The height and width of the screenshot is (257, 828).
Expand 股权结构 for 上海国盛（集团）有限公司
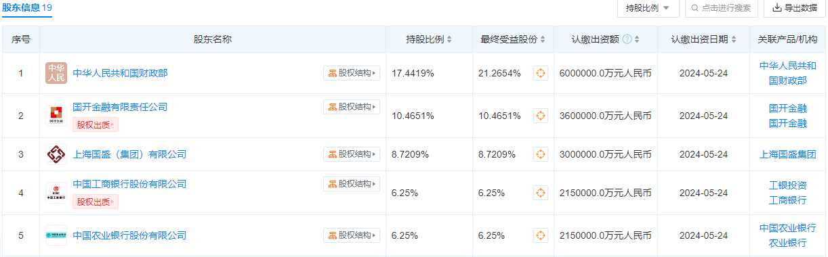coord(351,154)
